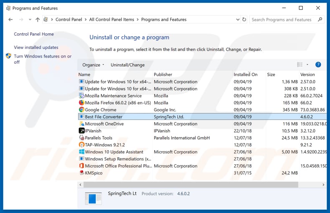
Task: Click the horizontal scrollbar left arrow
Action: click(x=80, y=185)
